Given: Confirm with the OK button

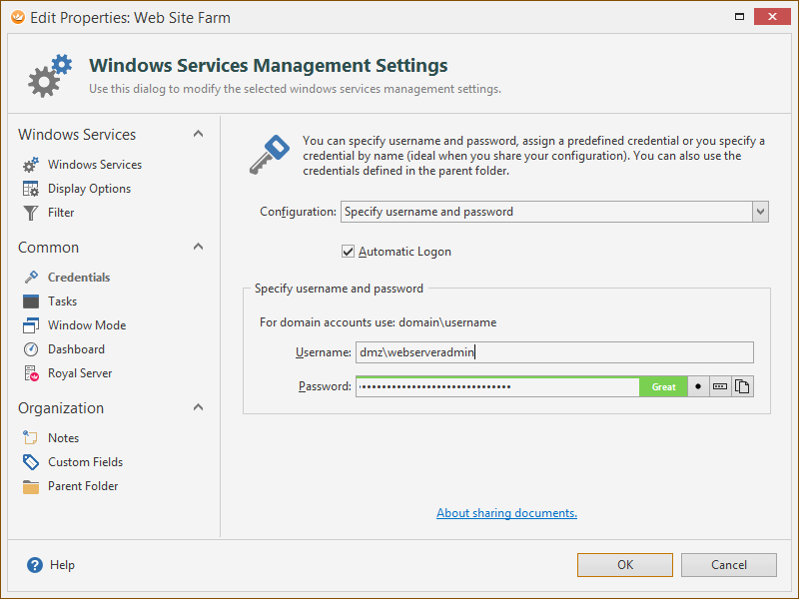Looking at the screenshot, I should [x=625, y=565].
